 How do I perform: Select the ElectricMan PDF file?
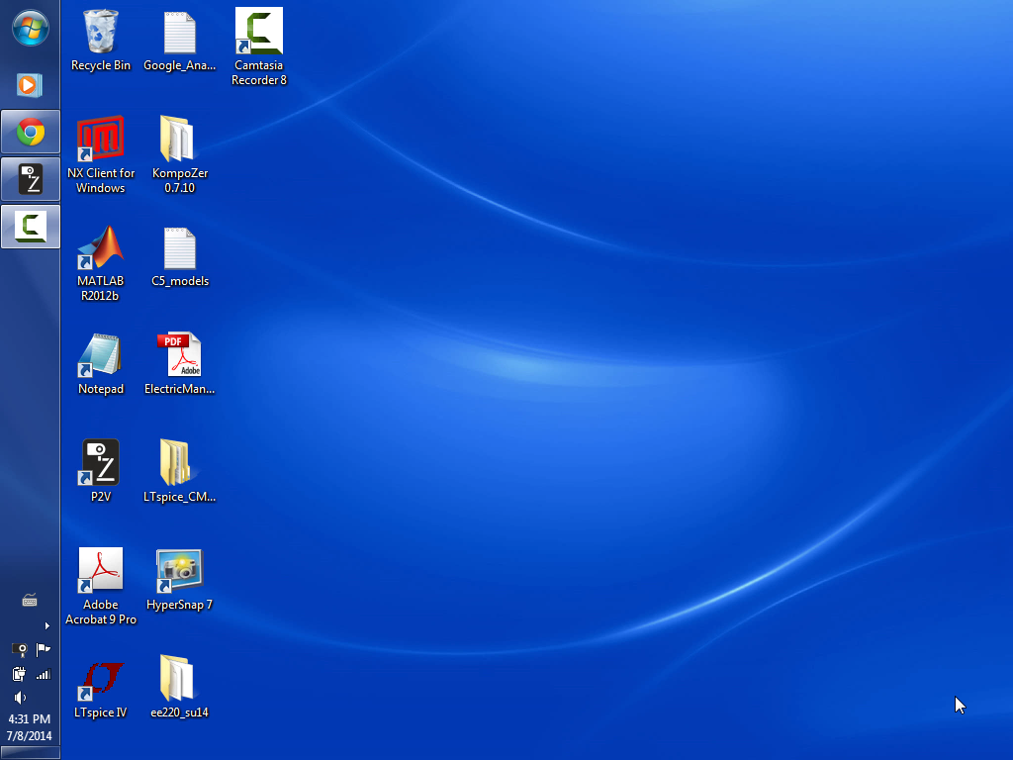pos(179,364)
